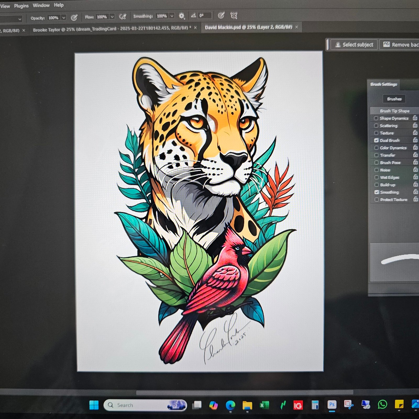This screenshot has width=419, height=419.
Task: Open the Flow dropdown arrow
Action: tap(112, 17)
